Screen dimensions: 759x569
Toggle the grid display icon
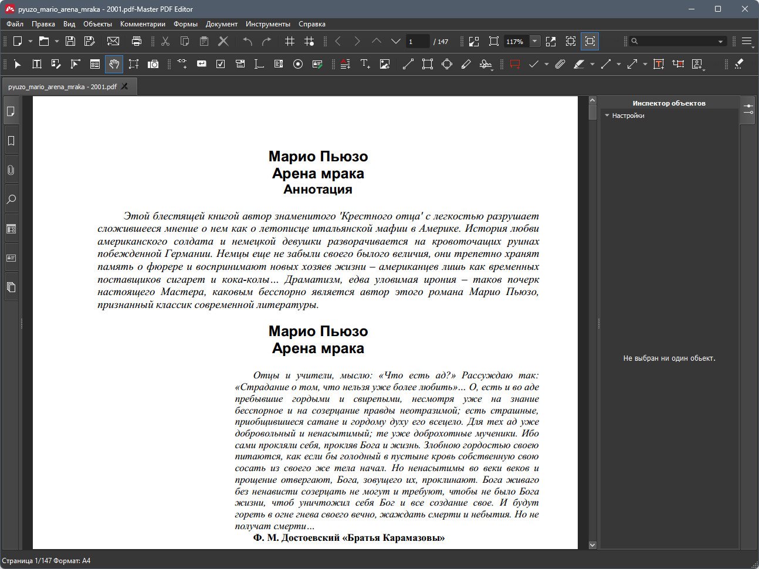pos(289,41)
